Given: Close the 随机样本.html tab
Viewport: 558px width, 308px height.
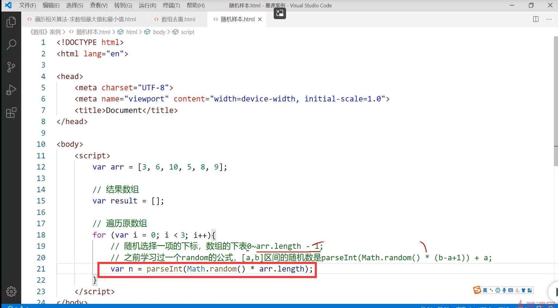Looking at the screenshot, I should (260, 19).
